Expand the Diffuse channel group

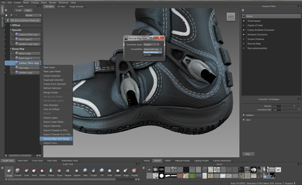[x=11, y=25]
